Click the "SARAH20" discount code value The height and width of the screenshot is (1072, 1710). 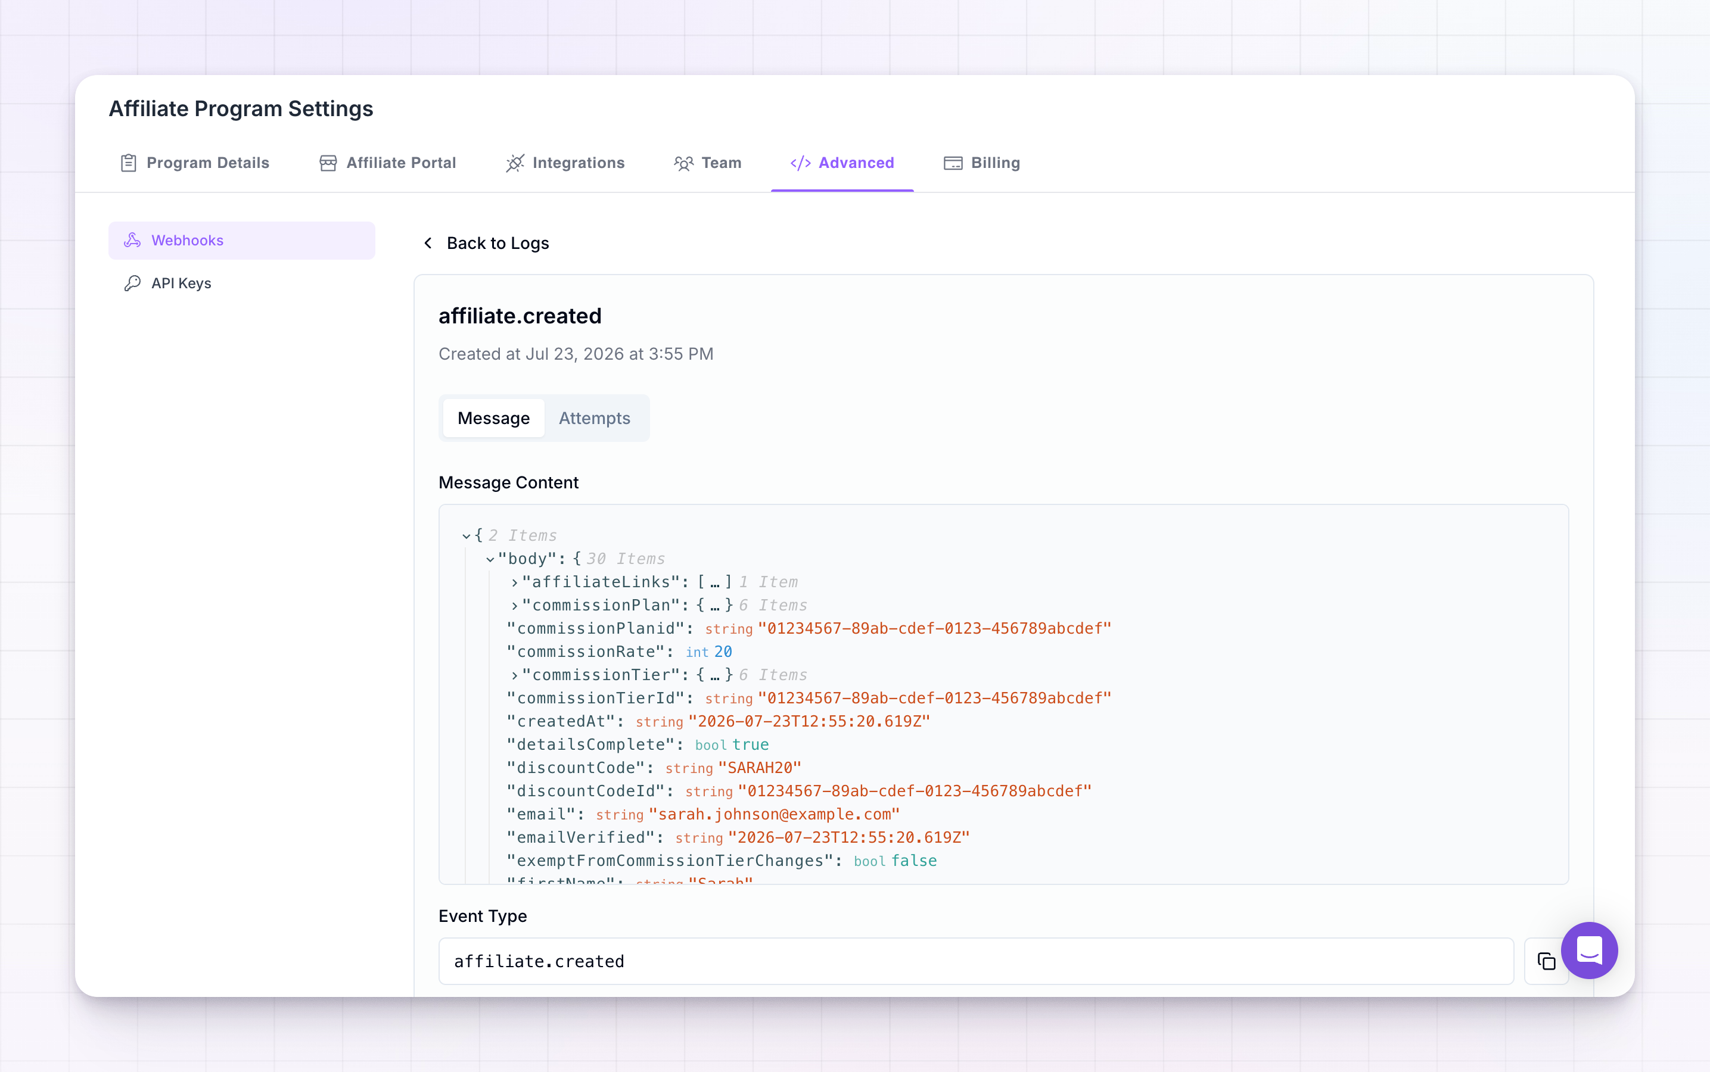[760, 768]
